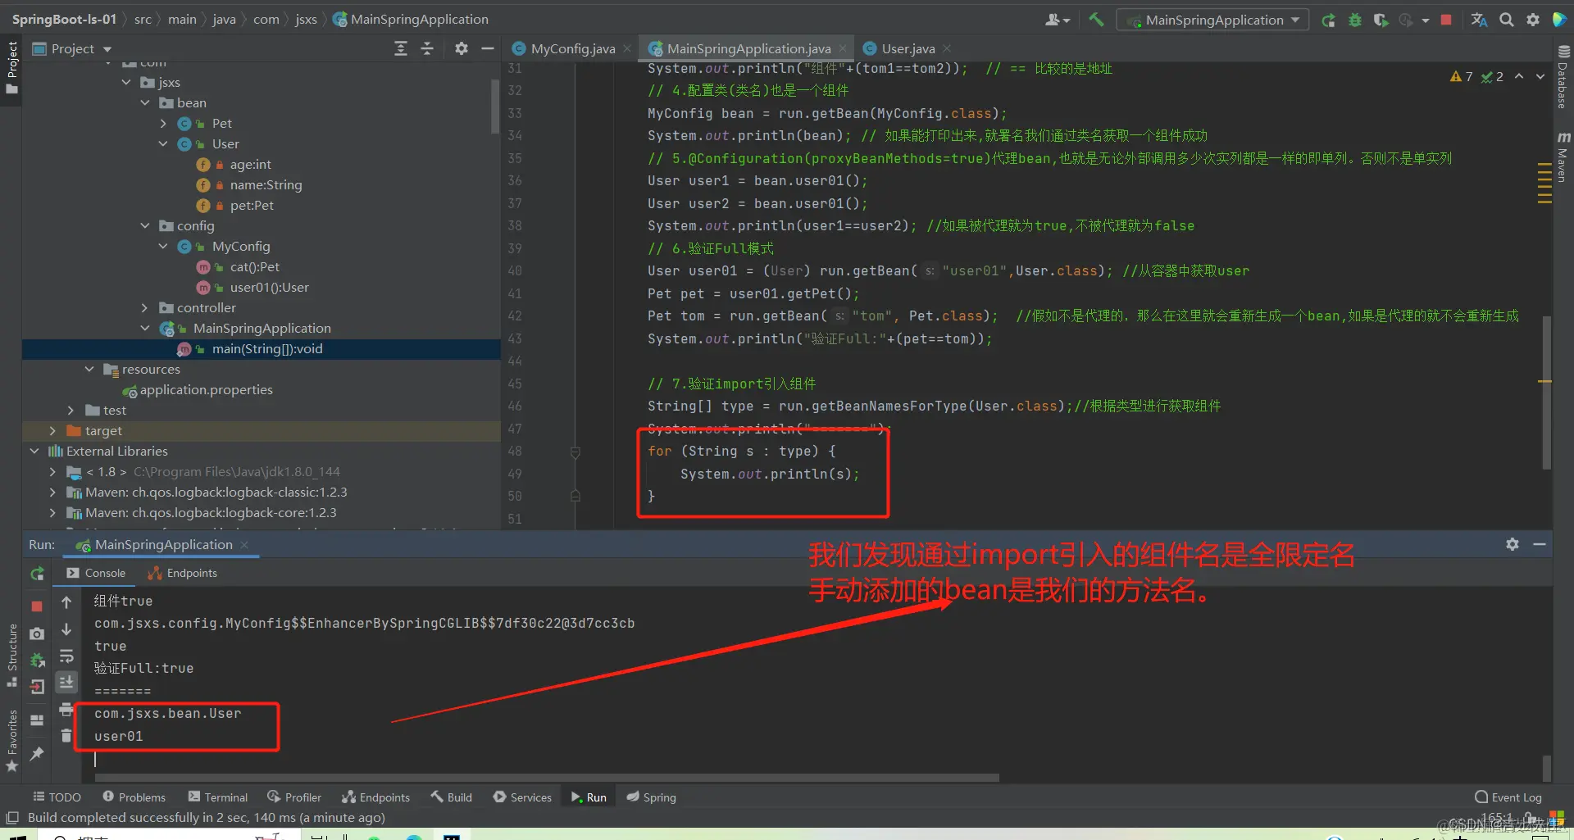
Task: Stop the process in the Run panel
Action: click(37, 606)
